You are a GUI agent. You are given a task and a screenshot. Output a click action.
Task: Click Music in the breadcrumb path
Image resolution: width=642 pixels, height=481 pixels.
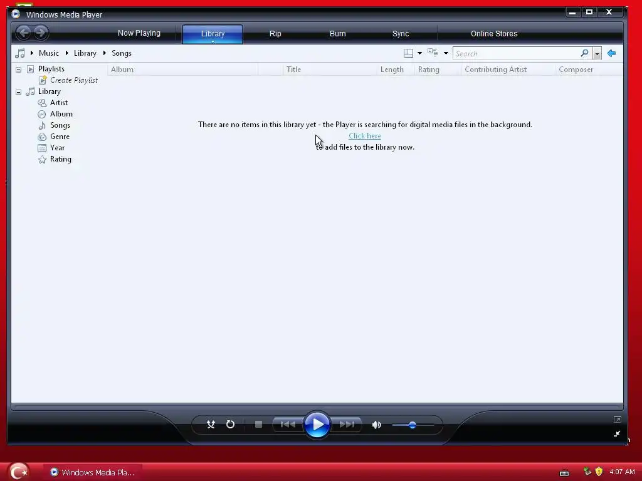click(x=49, y=53)
